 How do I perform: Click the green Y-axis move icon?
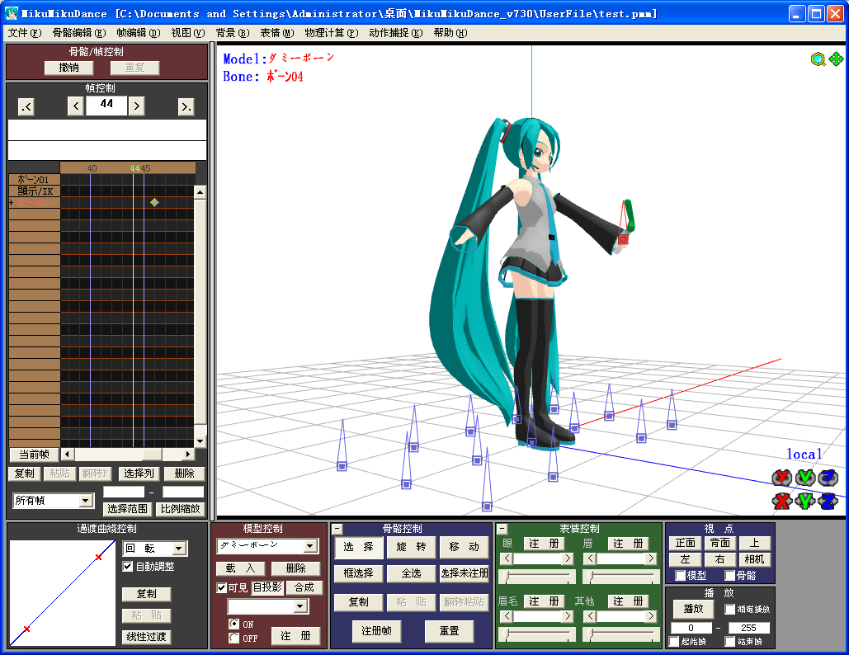coord(805,501)
